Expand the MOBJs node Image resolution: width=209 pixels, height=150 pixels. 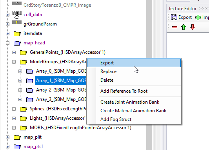point(14,128)
